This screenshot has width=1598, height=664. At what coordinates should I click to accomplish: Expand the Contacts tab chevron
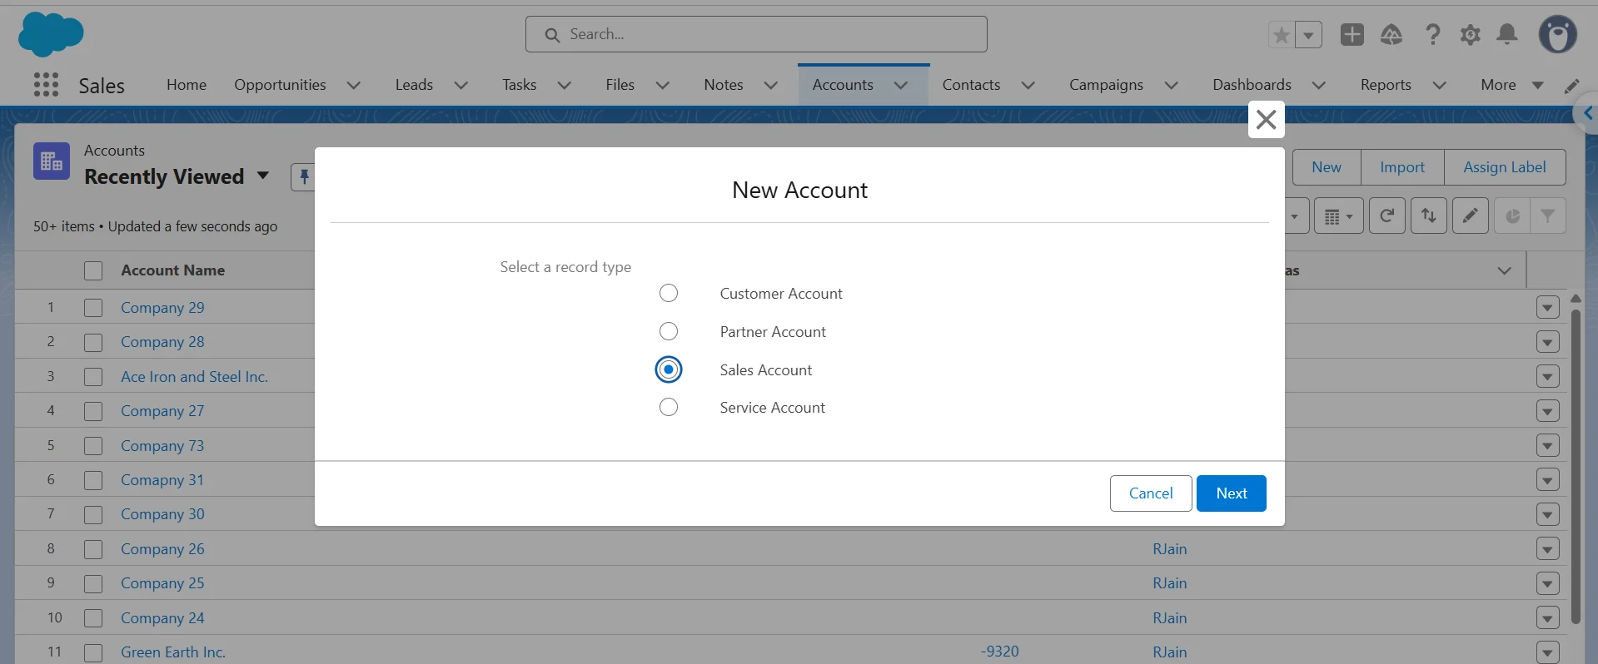tap(1028, 85)
